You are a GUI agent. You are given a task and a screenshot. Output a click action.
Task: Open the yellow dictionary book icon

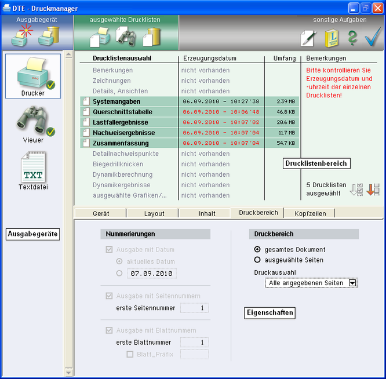point(330,38)
